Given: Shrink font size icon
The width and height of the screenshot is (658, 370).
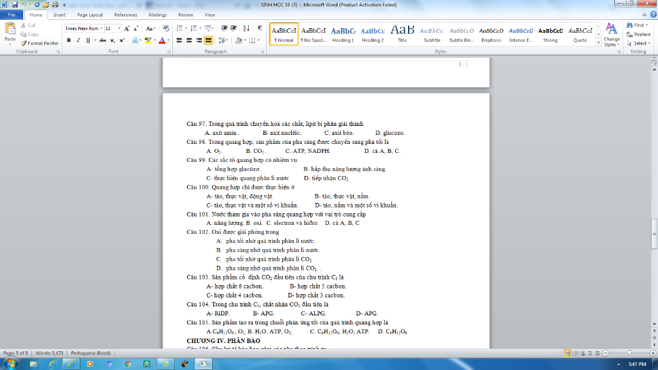Looking at the screenshot, I should (x=136, y=28).
